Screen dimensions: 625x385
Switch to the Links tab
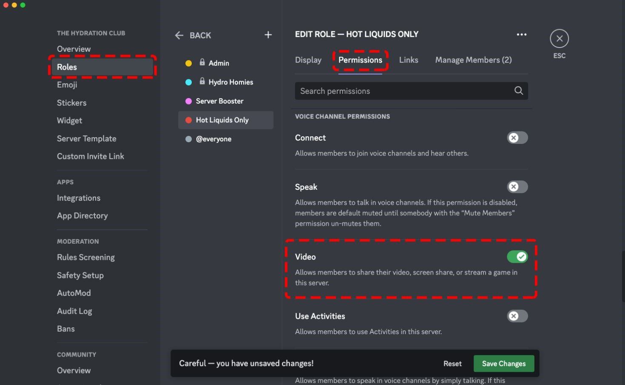409,60
